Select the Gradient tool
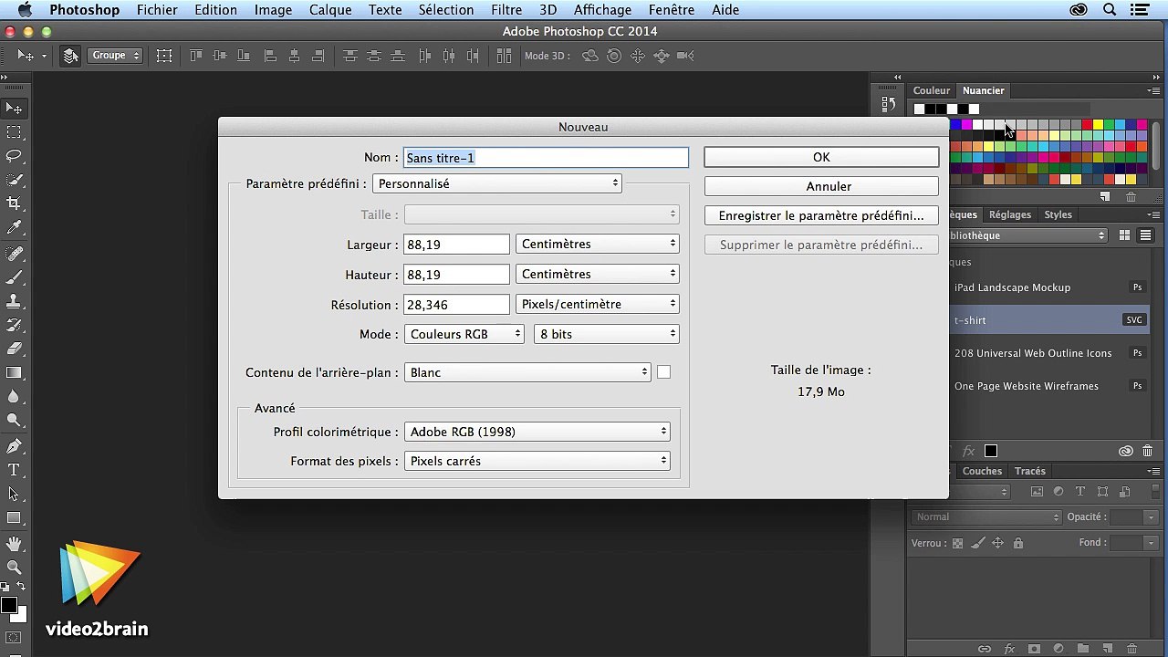Viewport: 1168px width, 657px height. coord(14,372)
